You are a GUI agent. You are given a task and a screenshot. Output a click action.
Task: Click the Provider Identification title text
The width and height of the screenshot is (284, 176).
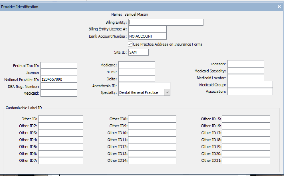20,7
